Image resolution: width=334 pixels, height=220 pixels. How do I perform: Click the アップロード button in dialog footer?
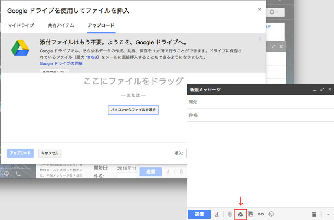(20, 153)
